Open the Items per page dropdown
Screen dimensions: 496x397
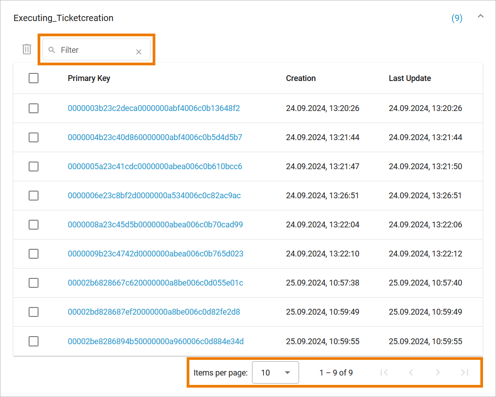(275, 372)
